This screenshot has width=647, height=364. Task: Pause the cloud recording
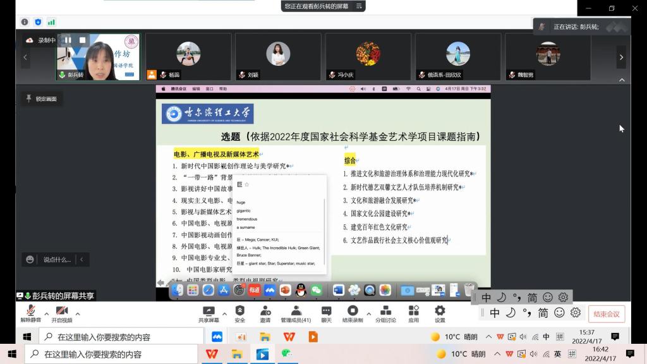click(x=68, y=40)
